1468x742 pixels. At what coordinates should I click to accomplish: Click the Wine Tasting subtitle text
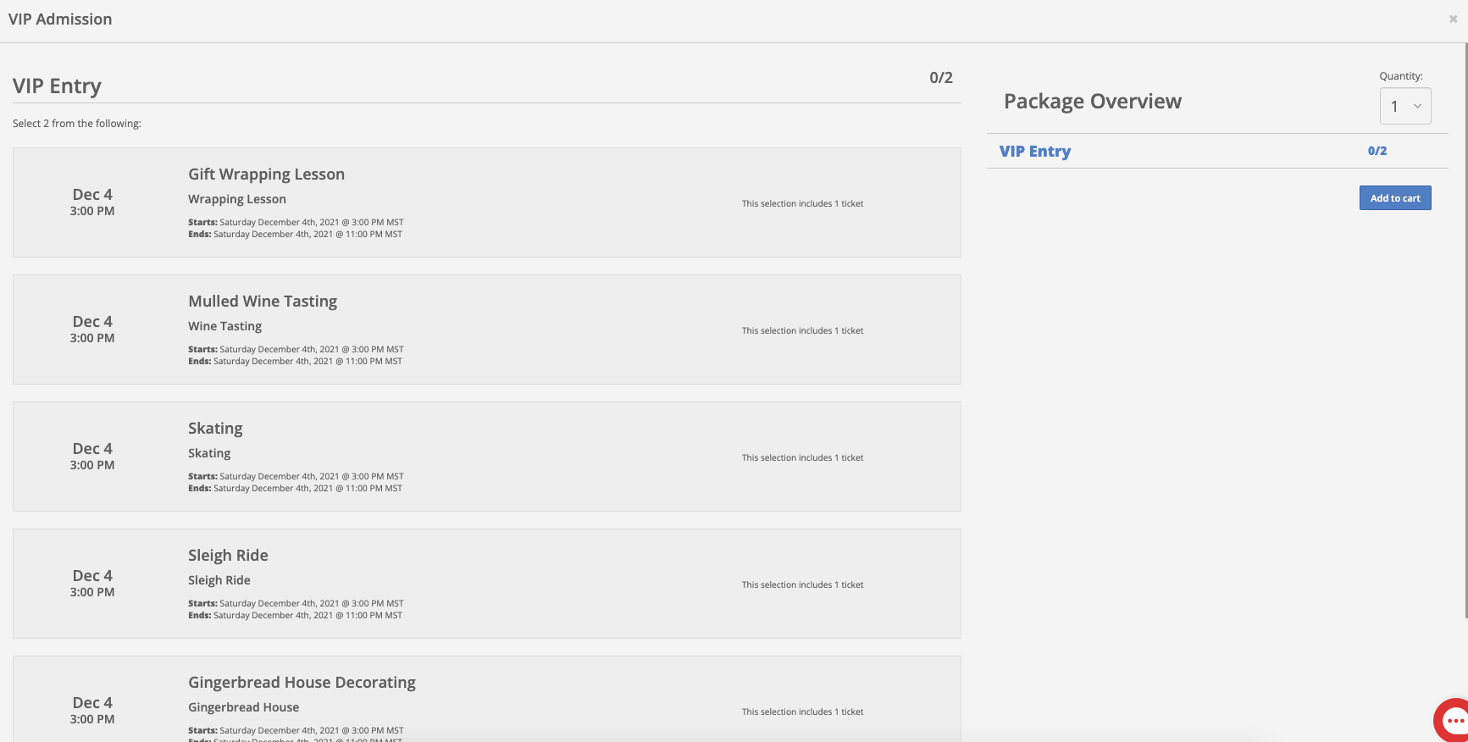click(x=224, y=326)
